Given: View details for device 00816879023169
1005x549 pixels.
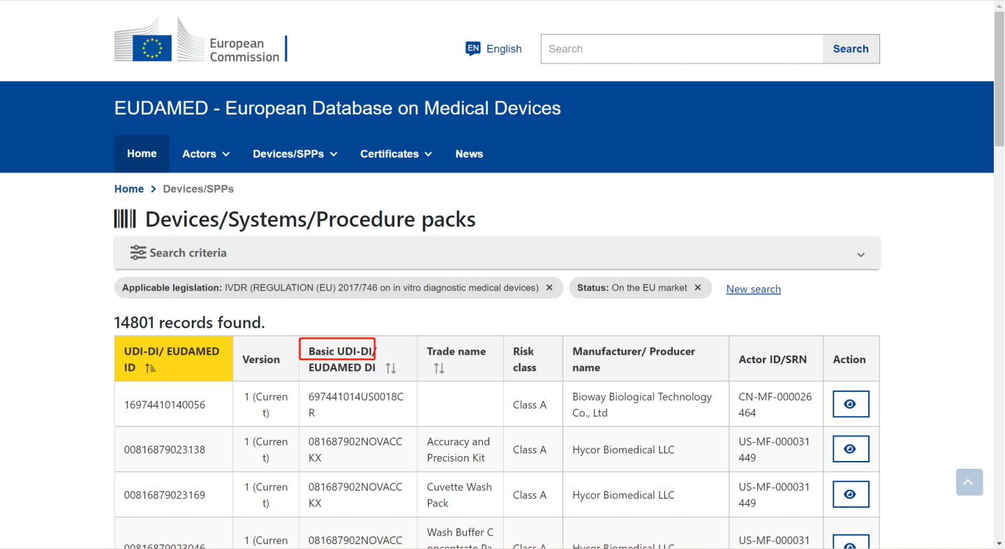Looking at the screenshot, I should [850, 495].
